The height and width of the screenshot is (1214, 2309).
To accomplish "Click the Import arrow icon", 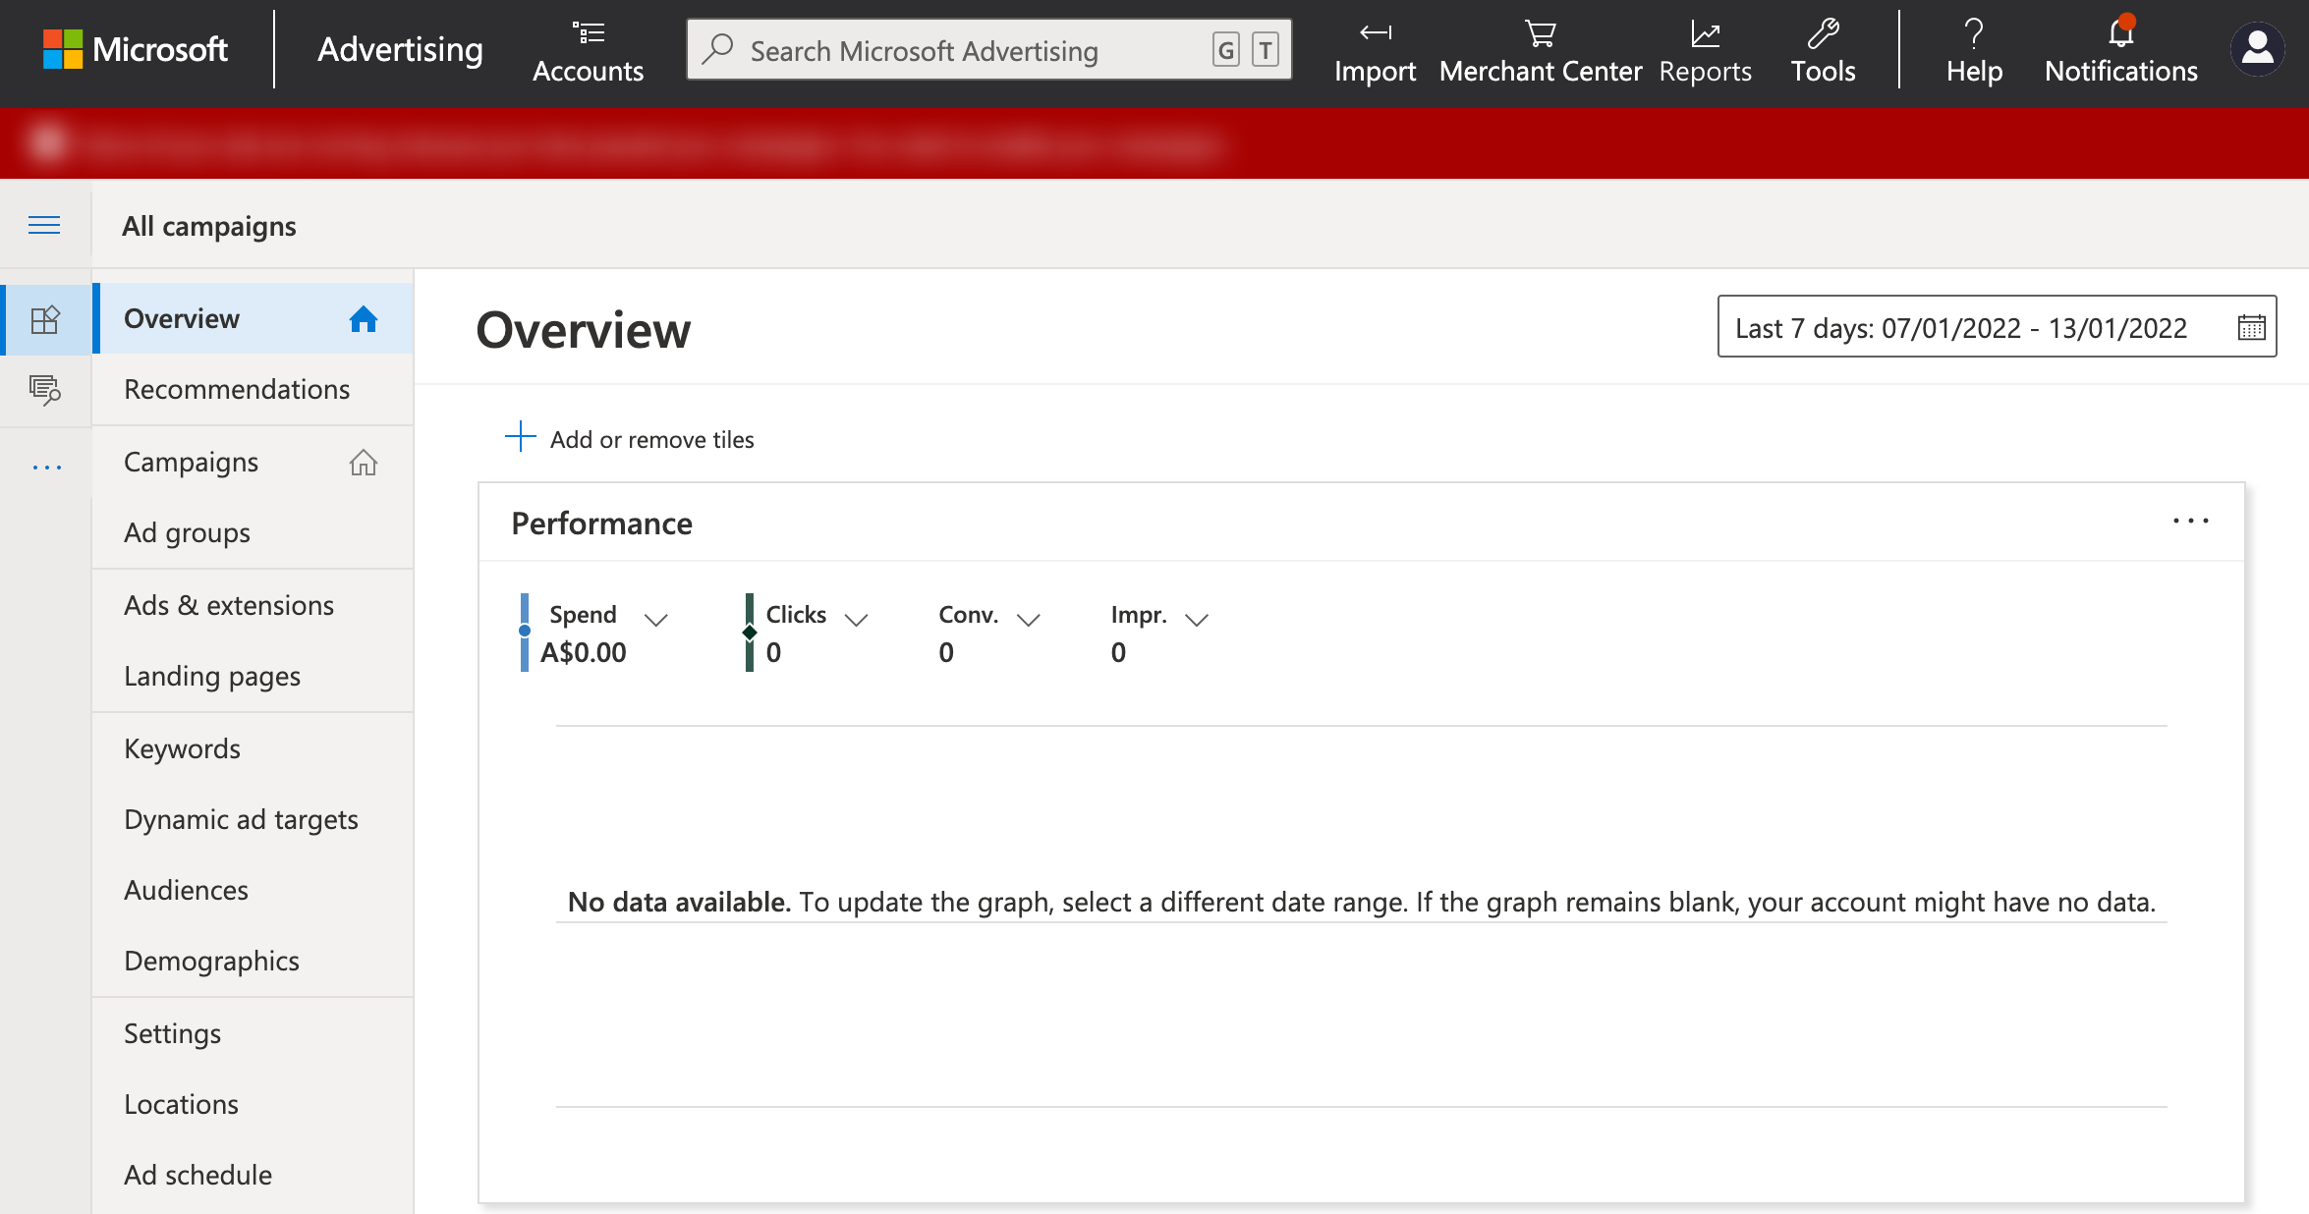I will click(x=1375, y=33).
